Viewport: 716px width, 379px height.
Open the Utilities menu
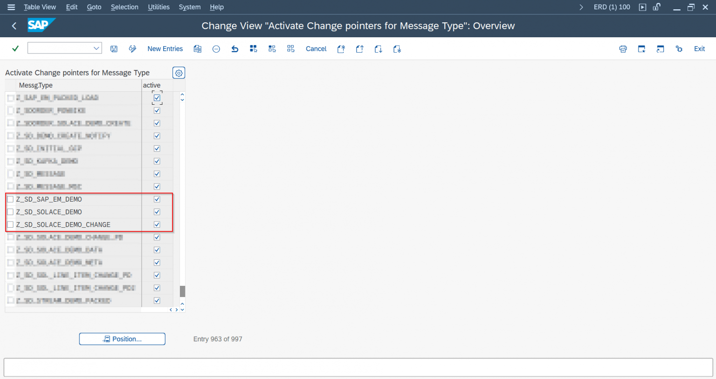point(158,7)
